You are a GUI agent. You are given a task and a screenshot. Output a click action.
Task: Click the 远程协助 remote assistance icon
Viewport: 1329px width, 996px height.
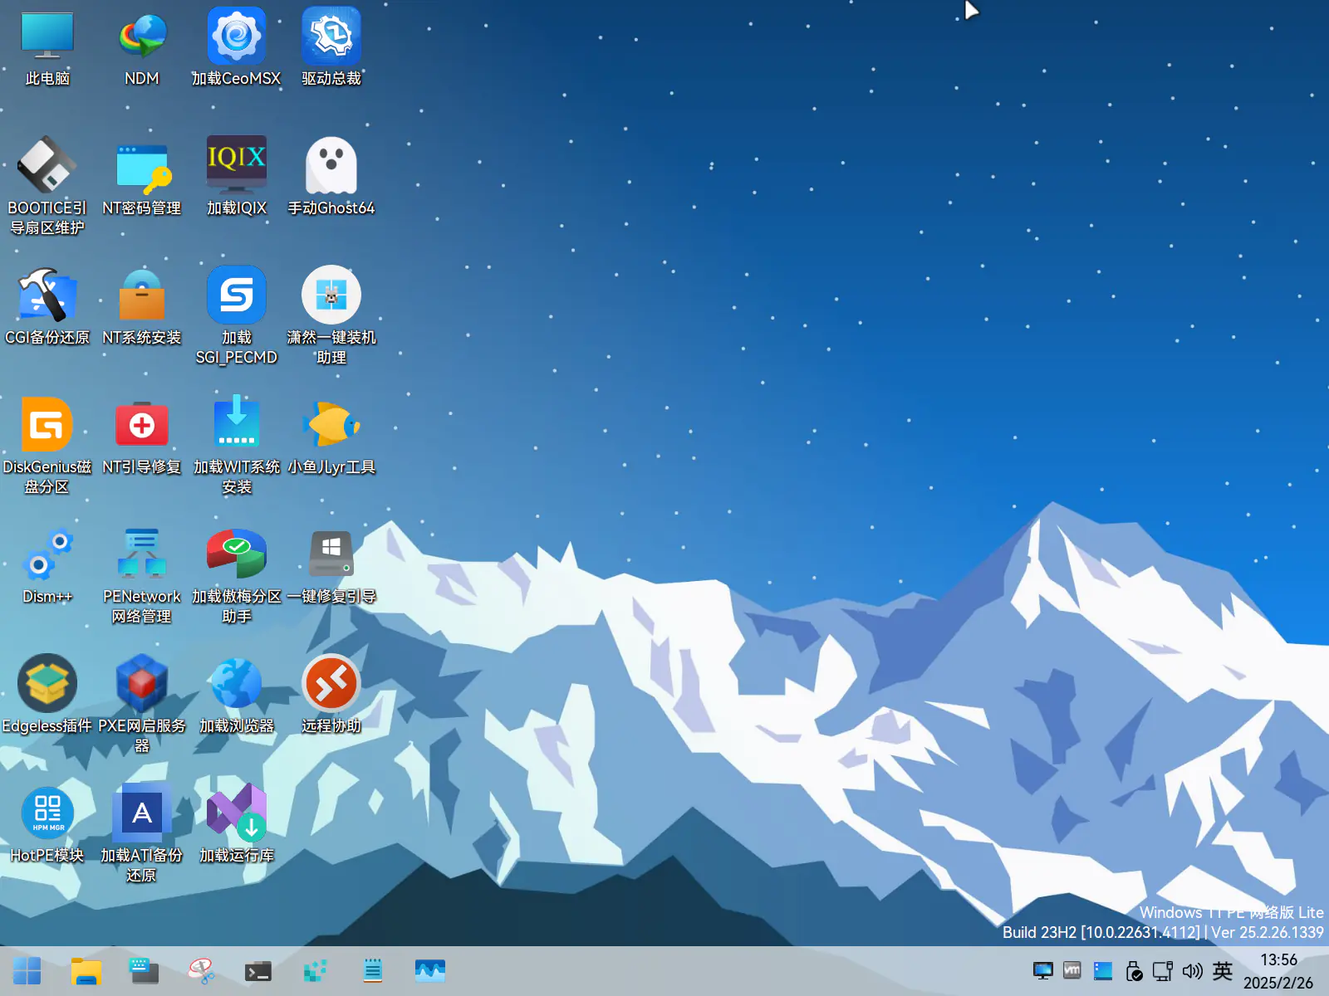coord(331,684)
